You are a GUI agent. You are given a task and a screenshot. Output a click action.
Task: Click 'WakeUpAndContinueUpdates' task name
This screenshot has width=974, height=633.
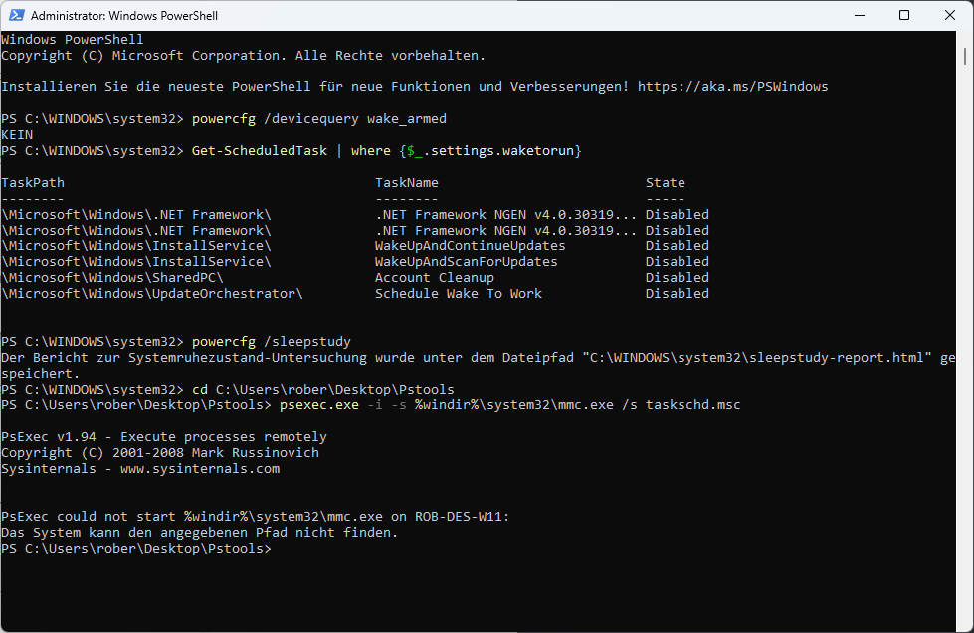[x=471, y=245]
